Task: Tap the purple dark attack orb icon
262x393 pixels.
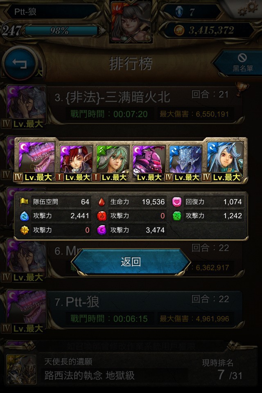Action: point(102,230)
